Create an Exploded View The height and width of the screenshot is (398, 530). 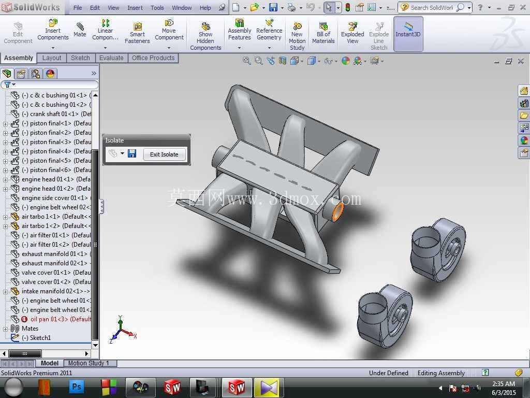click(352, 34)
